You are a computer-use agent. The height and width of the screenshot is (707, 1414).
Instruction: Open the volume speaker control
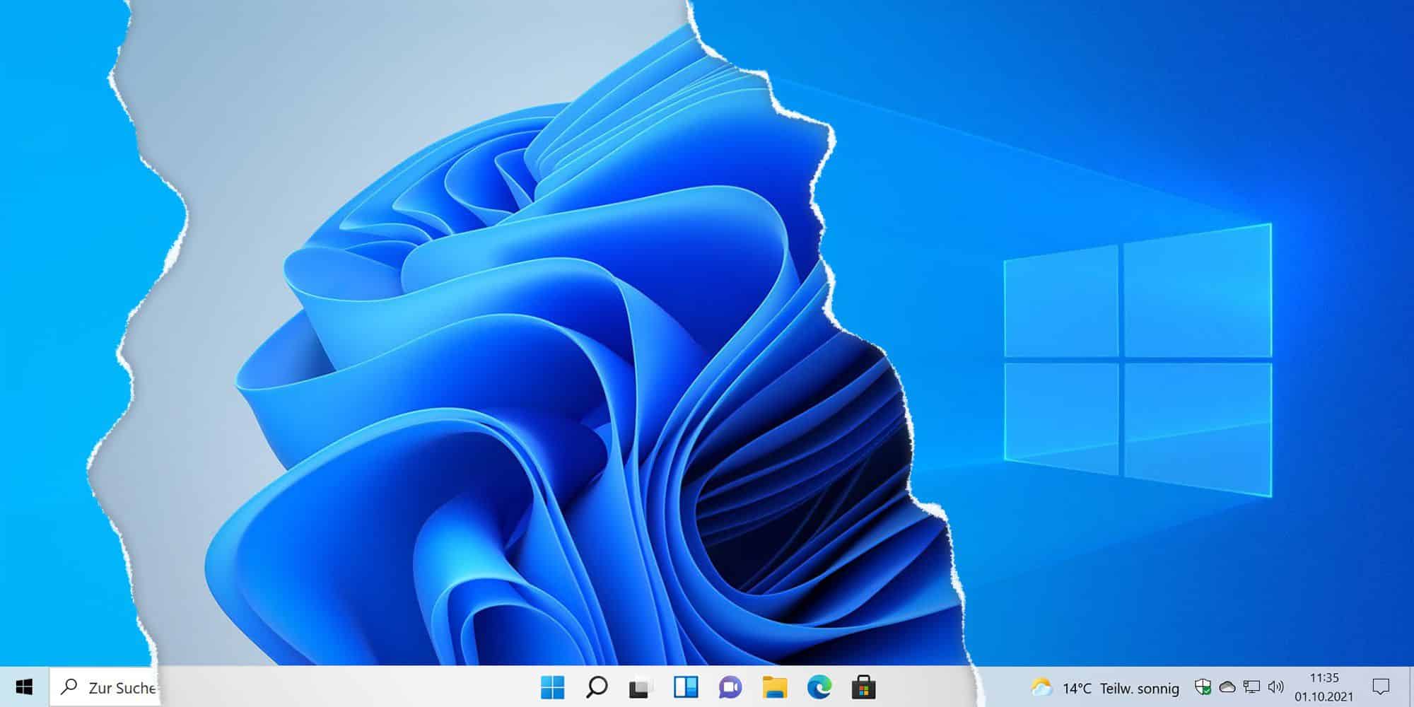click(x=1276, y=687)
